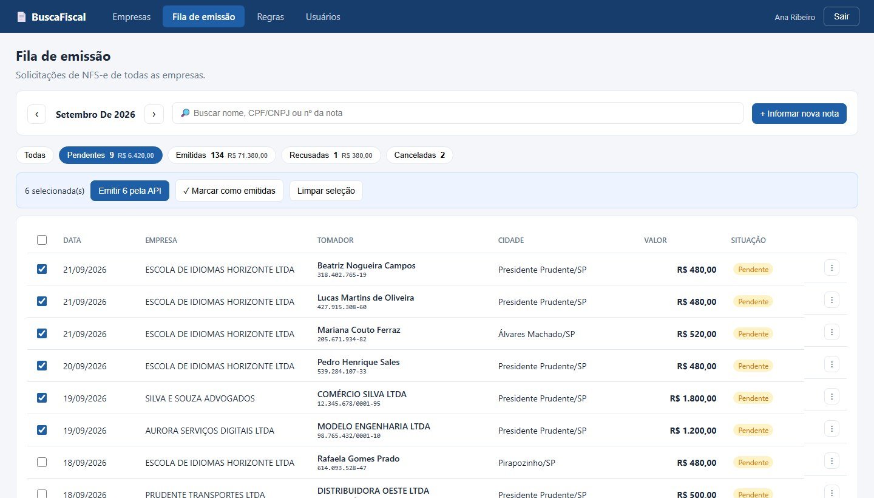Uncheck the Beatriz Nogueira Campos row
The height and width of the screenshot is (498, 874).
(x=42, y=269)
